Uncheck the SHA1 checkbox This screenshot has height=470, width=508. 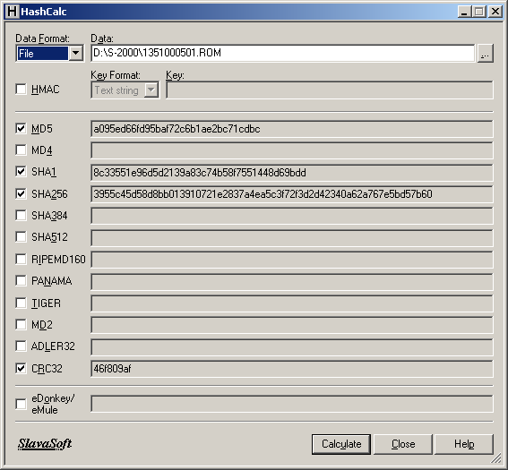tap(22, 172)
